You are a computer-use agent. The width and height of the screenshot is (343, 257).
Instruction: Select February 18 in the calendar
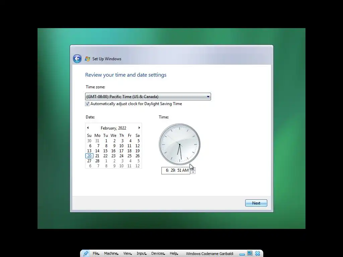(x=130, y=151)
